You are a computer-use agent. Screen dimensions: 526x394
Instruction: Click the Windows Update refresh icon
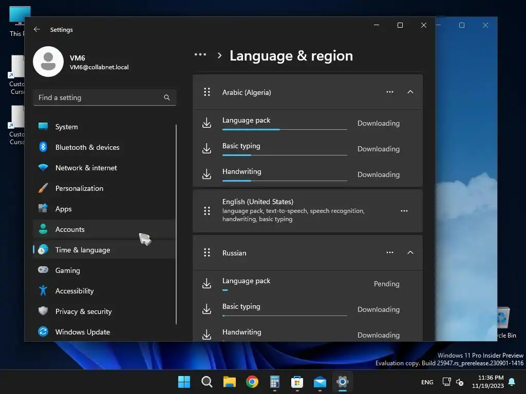43,331
